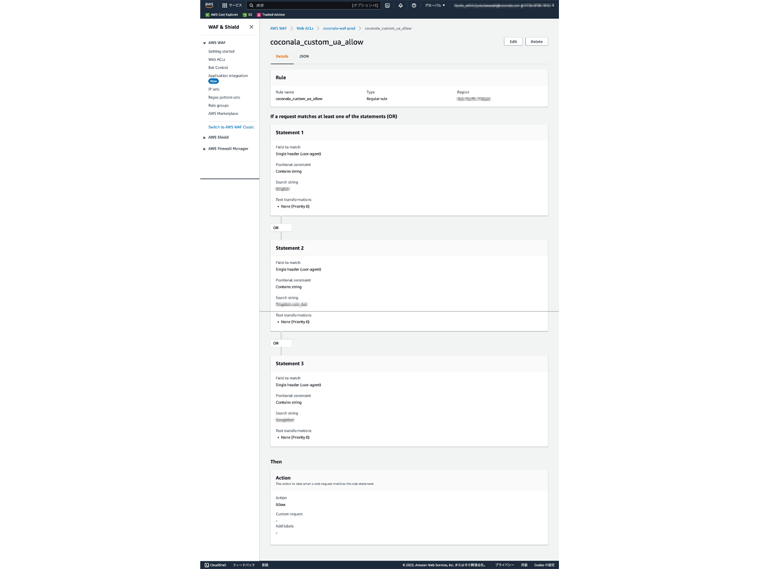Click the AWS logo to go home

[209, 5]
